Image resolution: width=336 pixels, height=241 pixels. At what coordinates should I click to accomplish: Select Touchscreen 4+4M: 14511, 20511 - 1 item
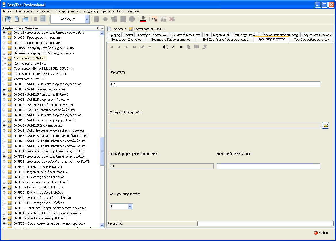point(40,74)
